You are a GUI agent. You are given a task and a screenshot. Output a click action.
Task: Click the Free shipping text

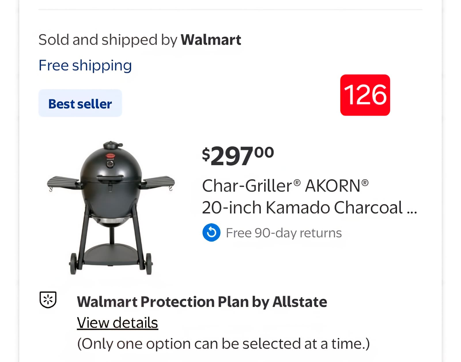click(x=85, y=65)
